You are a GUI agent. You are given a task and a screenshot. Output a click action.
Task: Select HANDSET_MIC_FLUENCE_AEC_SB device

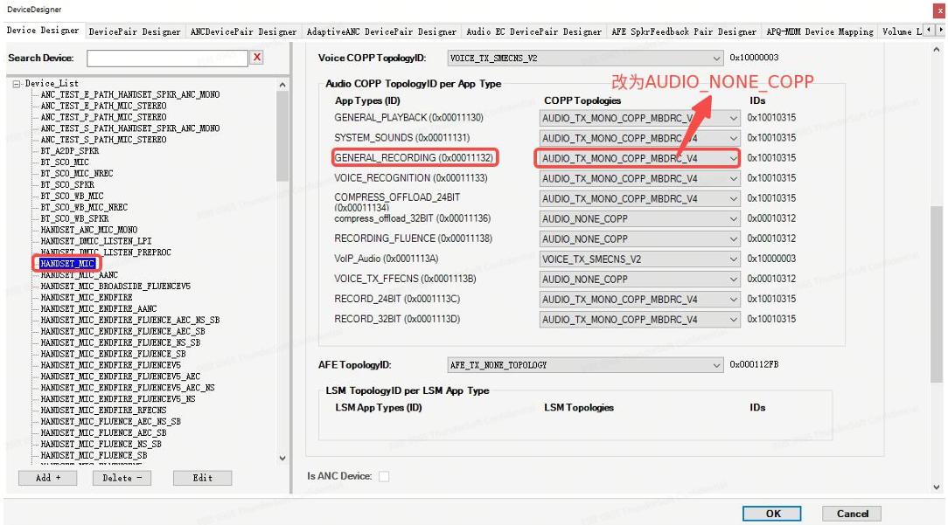coord(103,432)
